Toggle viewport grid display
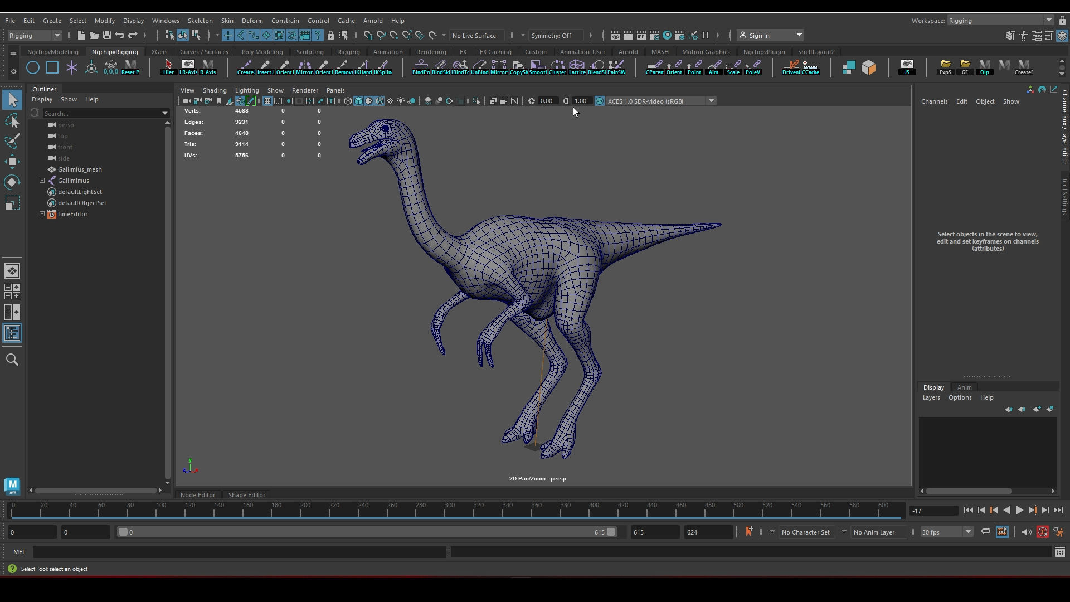The image size is (1070, 602). point(267,101)
